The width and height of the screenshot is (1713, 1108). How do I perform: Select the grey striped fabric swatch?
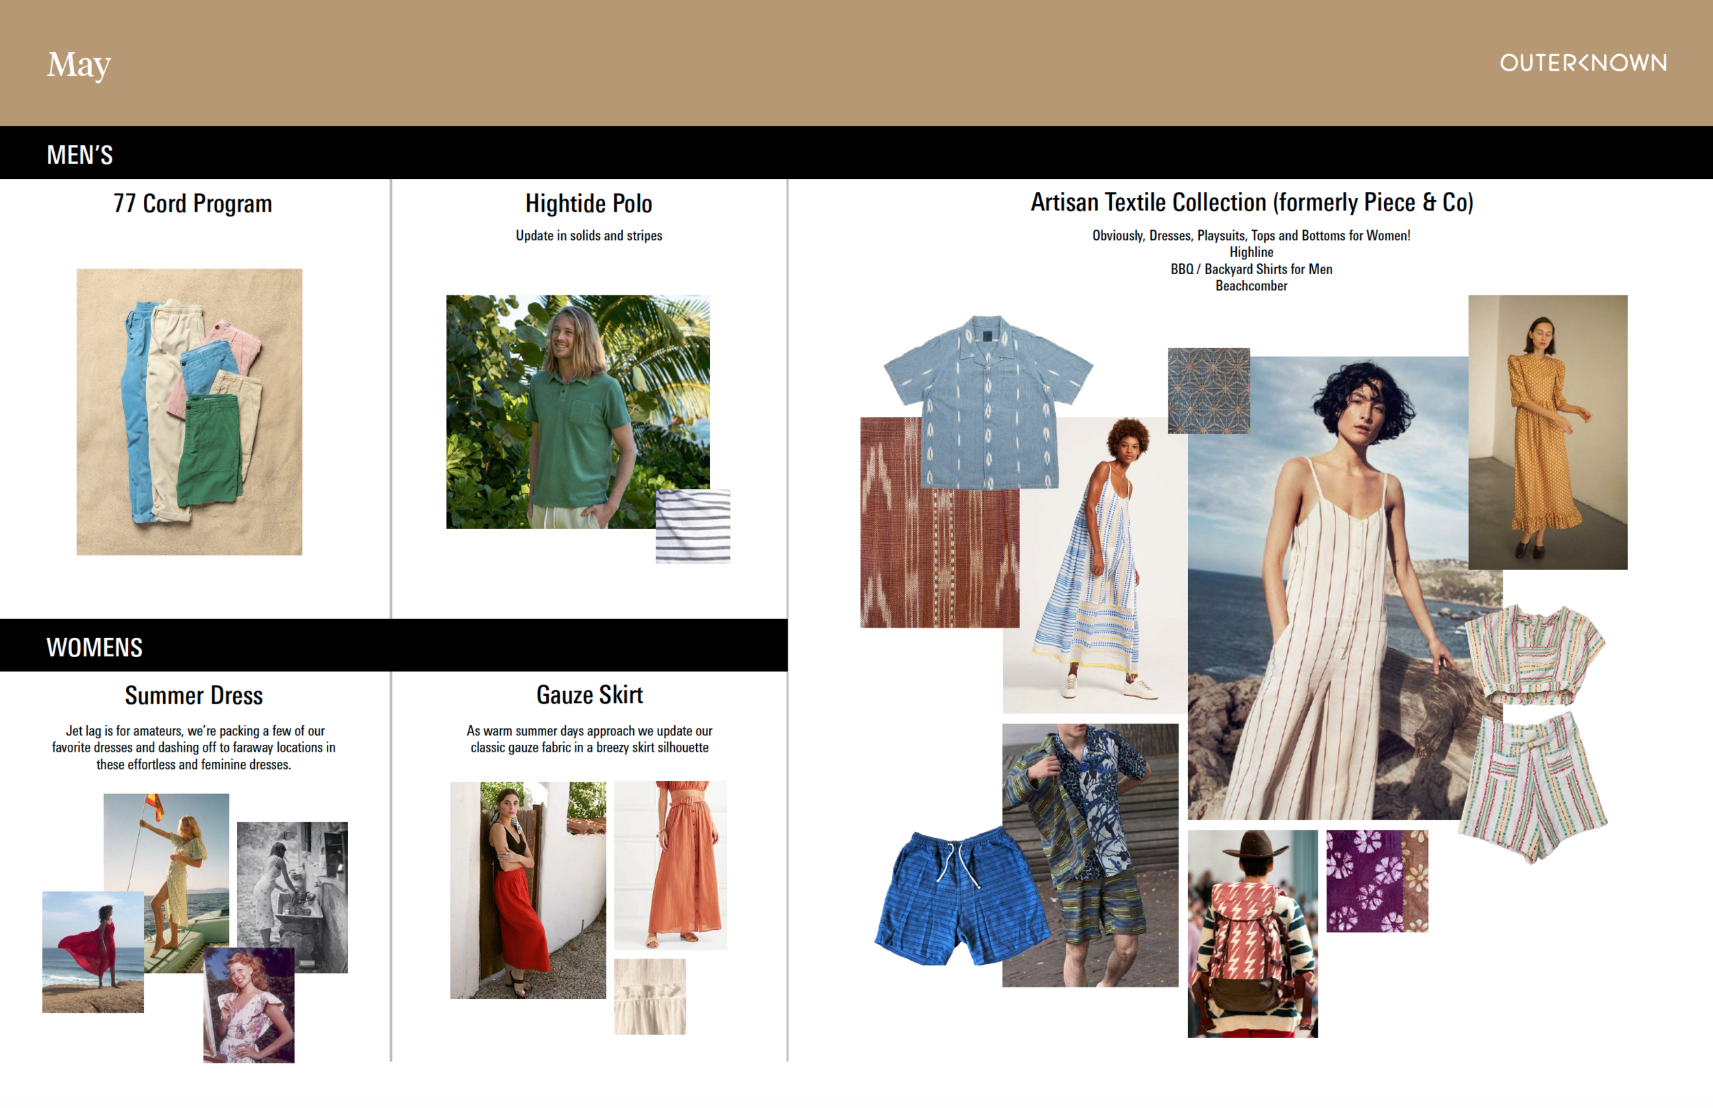tap(693, 526)
